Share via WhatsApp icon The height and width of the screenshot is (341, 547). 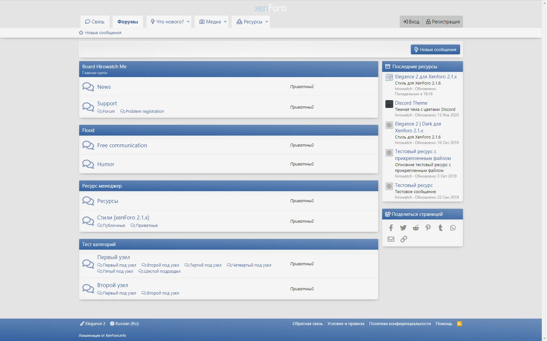tap(453, 228)
